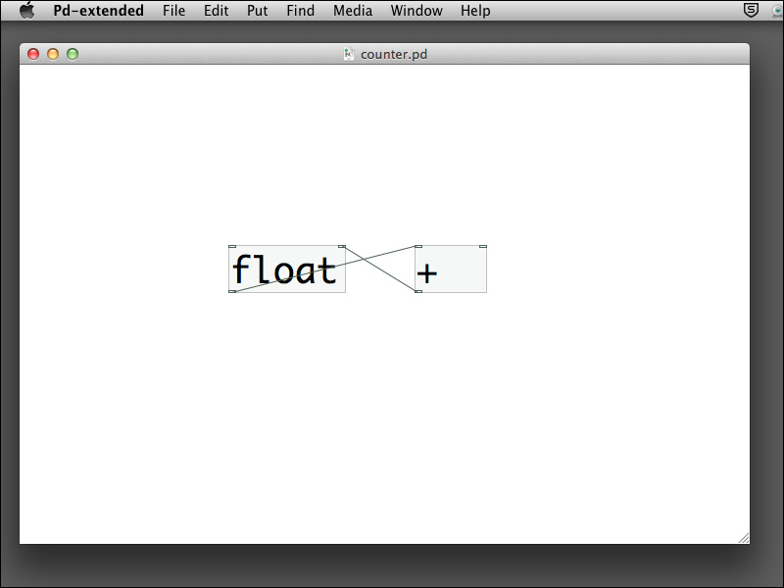Click the counter.pd document icon in title bar
This screenshot has height=588, width=784.
coord(349,54)
